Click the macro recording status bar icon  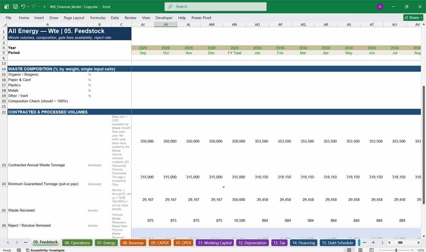pyautogui.click(x=19, y=250)
